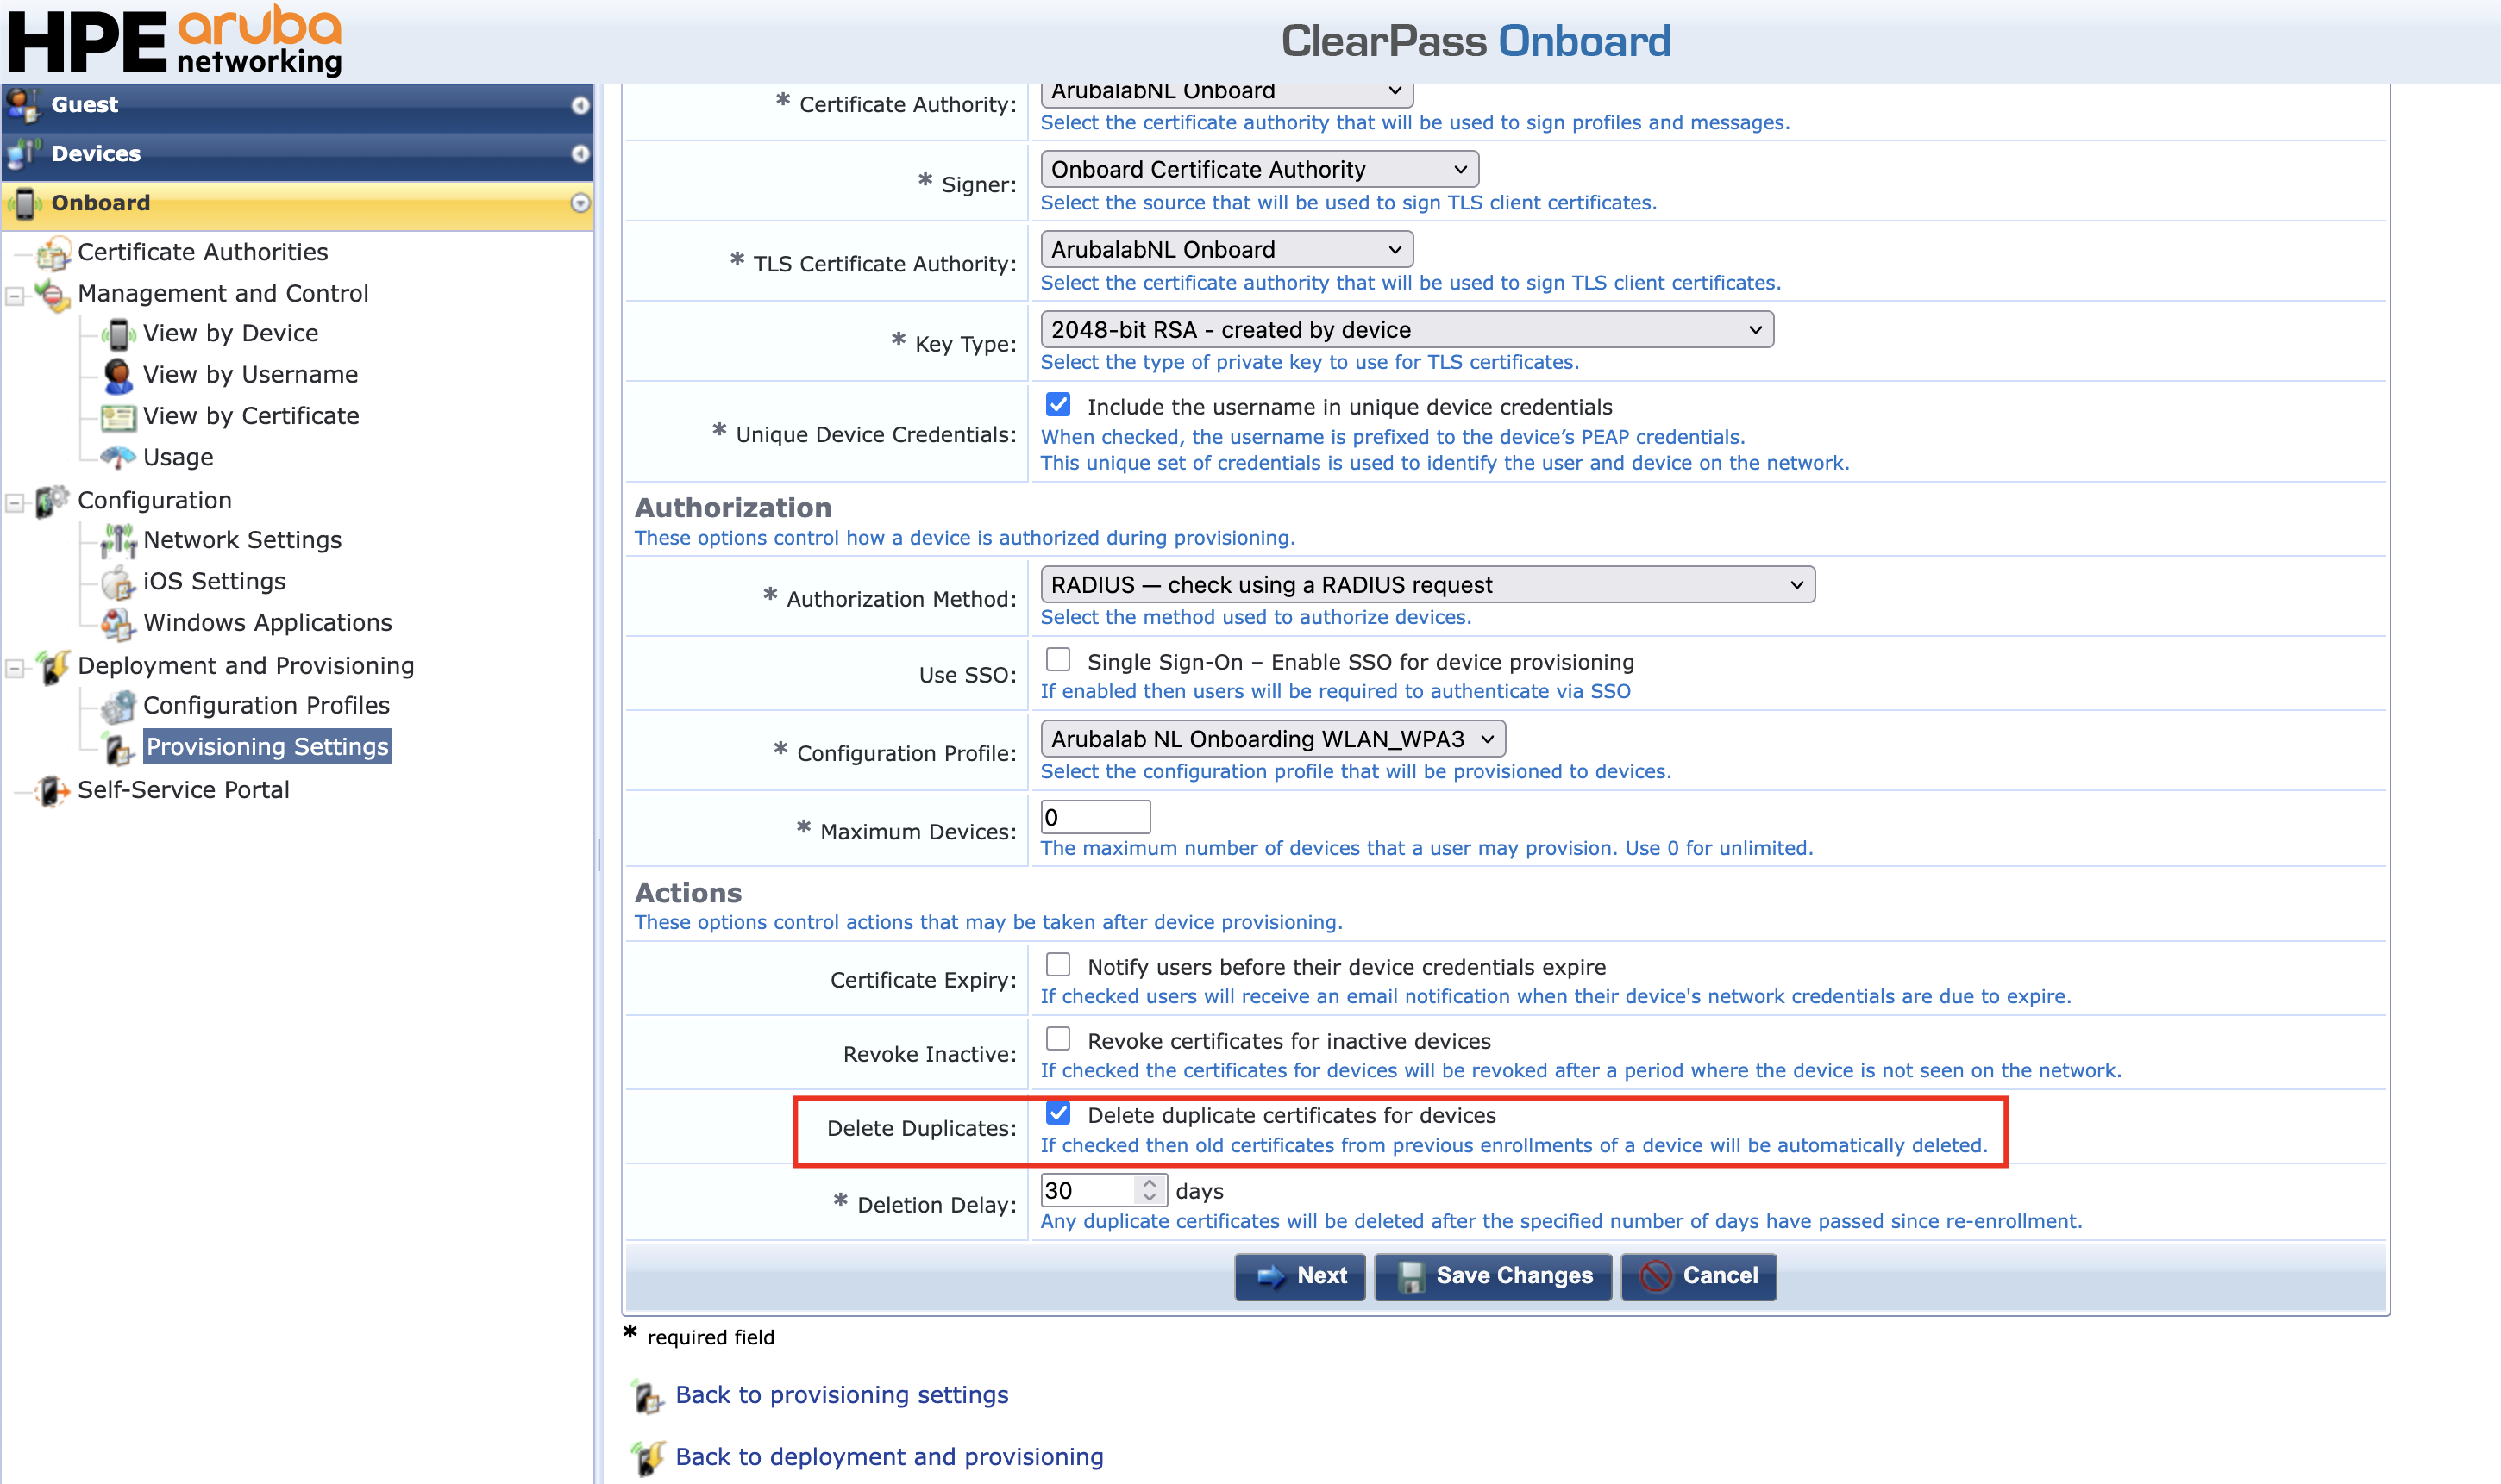Collapse the Onboard section arrow
The image size is (2501, 1484).
pos(580,203)
